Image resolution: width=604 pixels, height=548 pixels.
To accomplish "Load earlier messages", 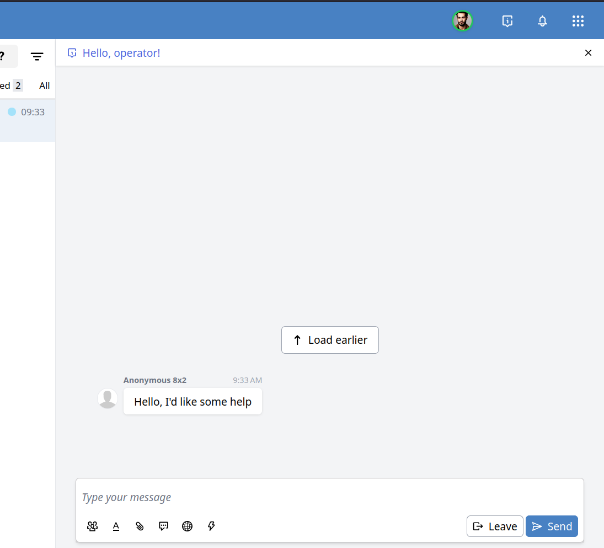I will [330, 340].
